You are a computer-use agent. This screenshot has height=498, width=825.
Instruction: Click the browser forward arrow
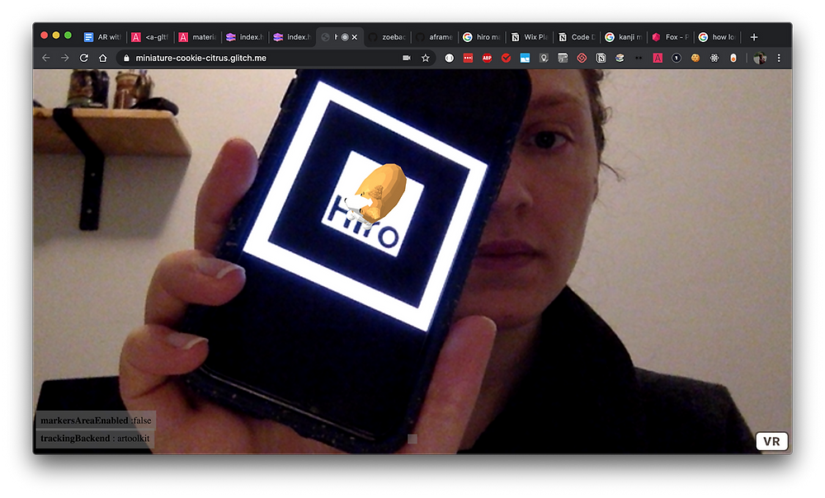64,58
